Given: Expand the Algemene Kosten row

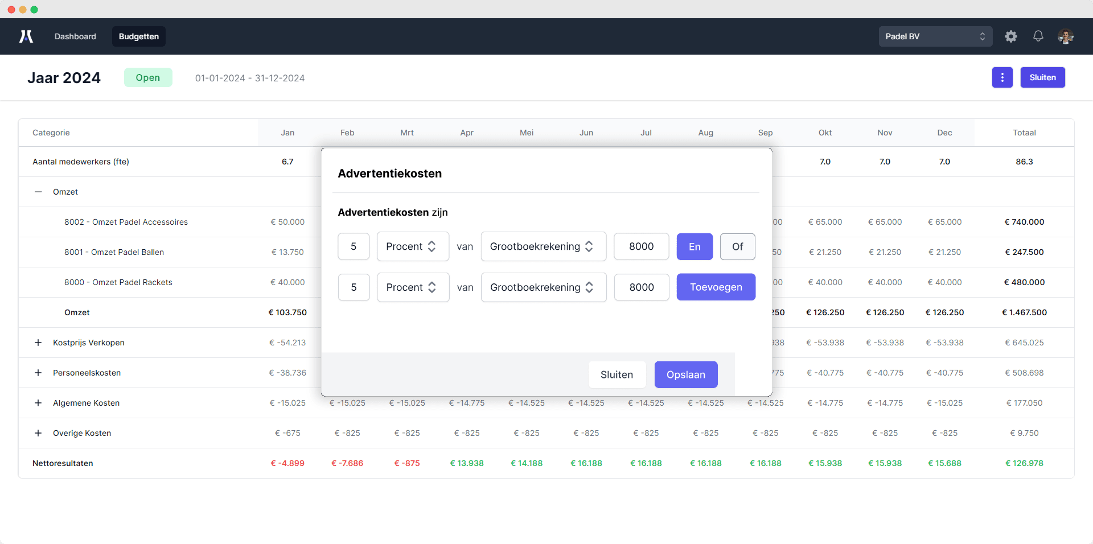Looking at the screenshot, I should coord(38,403).
